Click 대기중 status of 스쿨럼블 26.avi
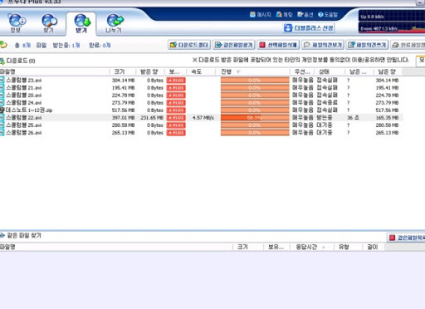This screenshot has height=309, width=425. 325,133
